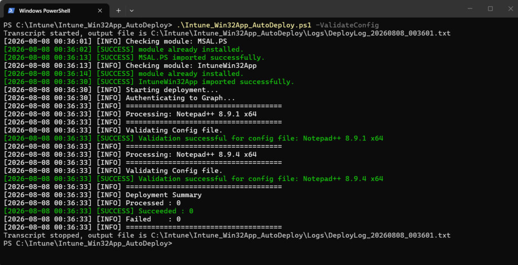518x265 pixels.
Task: Click validation successful line for Notepad++ 8.9.1
Action: pos(193,138)
